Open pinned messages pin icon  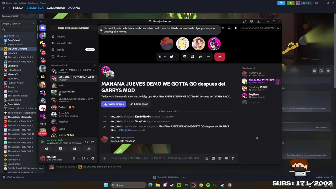click(x=223, y=28)
